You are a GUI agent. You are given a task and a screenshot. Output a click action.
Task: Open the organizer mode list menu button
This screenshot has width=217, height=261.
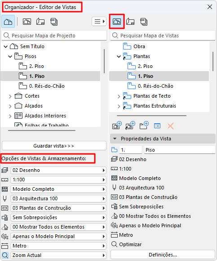[99, 22]
